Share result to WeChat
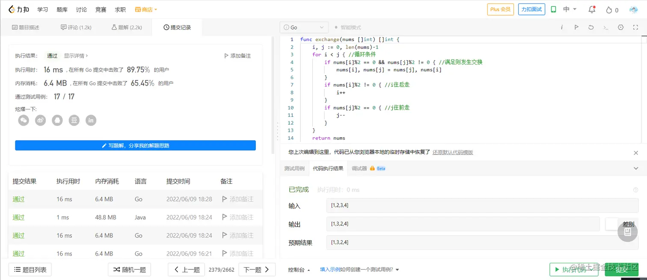This screenshot has width=647, height=280. 24,121
